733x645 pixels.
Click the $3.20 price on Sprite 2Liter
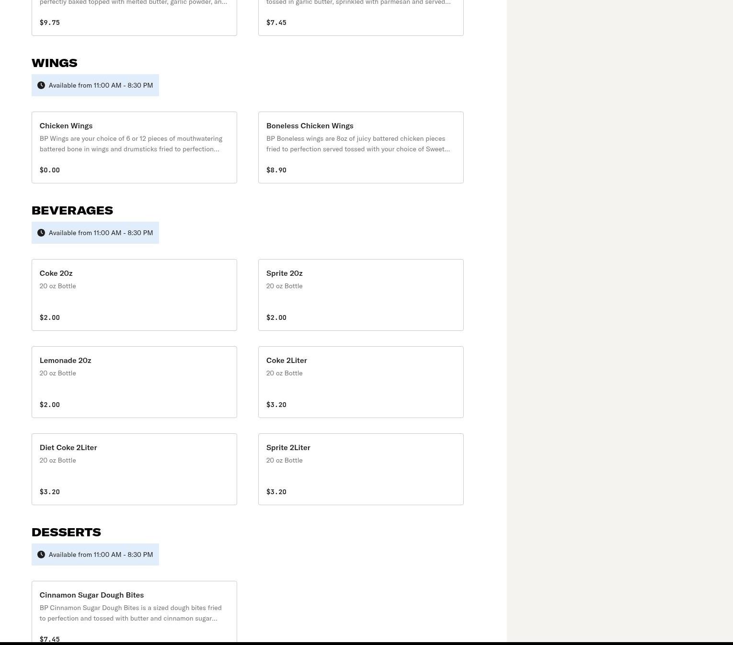(276, 492)
